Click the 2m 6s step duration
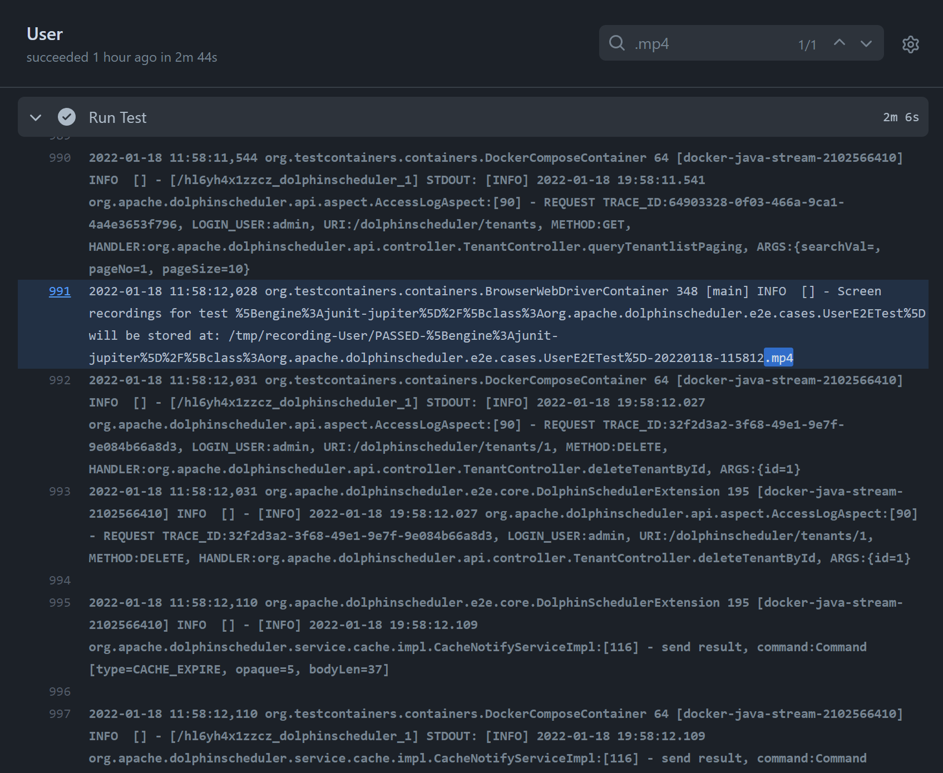Viewport: 943px width, 773px height. pyautogui.click(x=900, y=117)
